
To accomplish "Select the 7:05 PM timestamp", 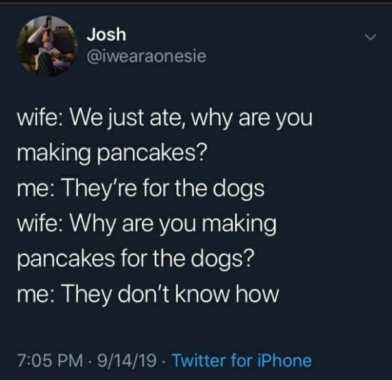I will (50, 360).
